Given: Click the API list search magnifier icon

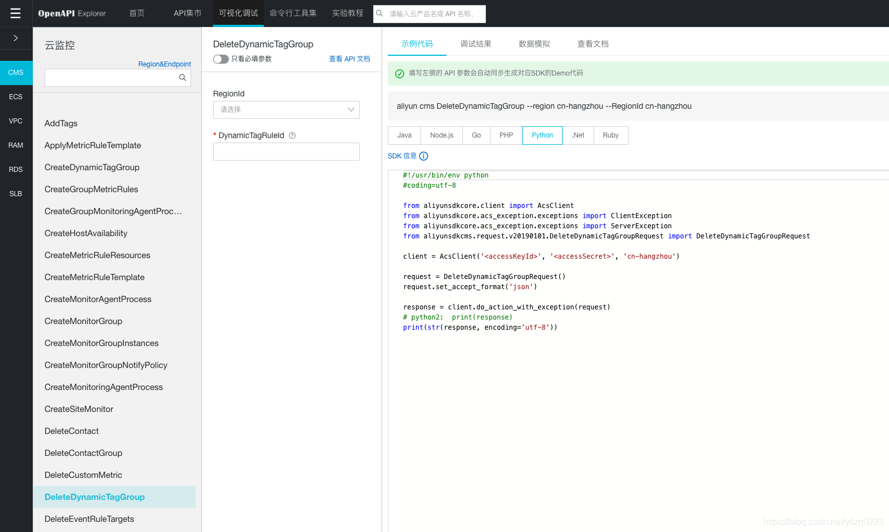Looking at the screenshot, I should pos(183,78).
